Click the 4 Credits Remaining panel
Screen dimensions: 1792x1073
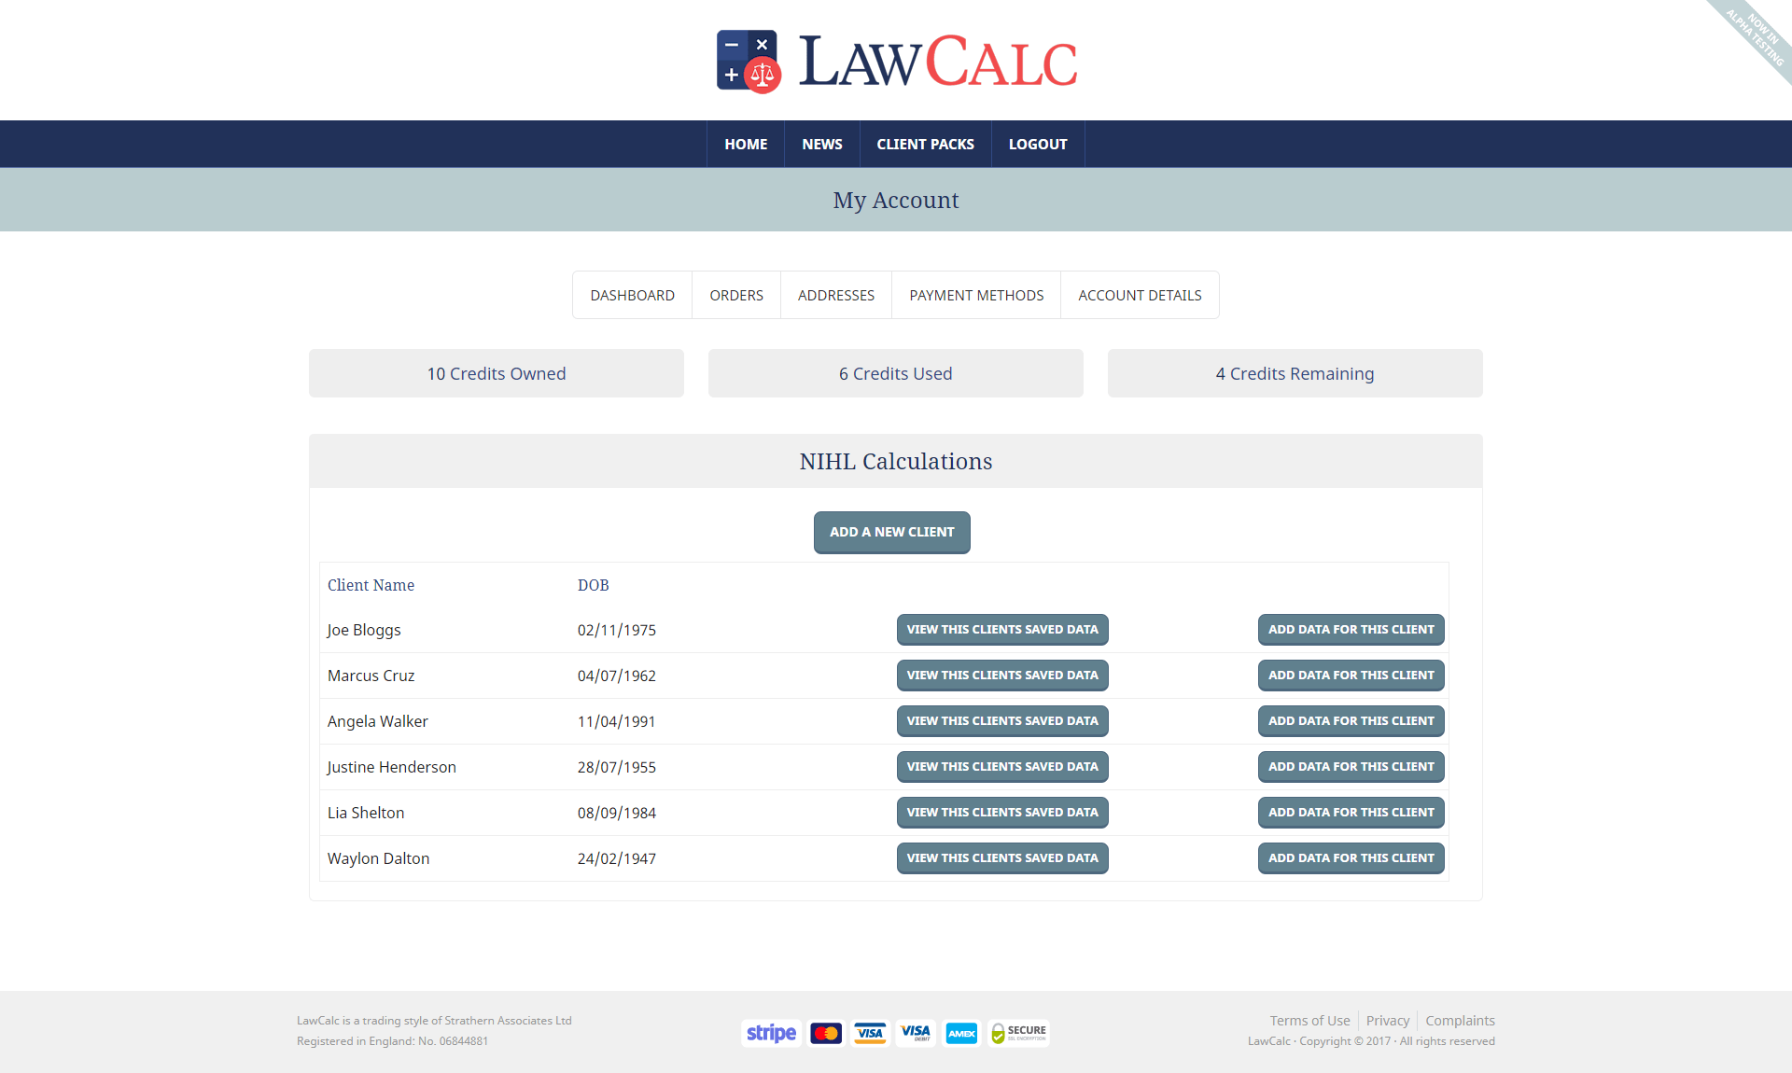[1295, 373]
